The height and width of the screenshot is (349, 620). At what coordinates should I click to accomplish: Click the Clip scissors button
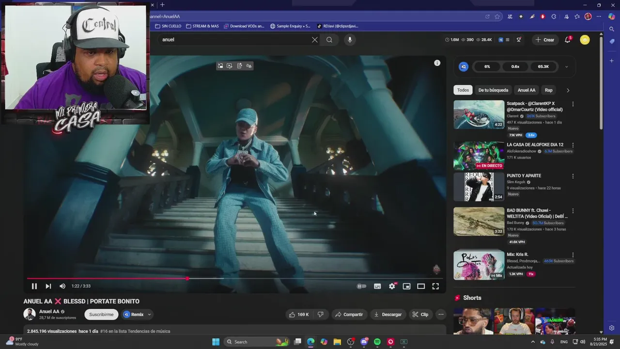[x=420, y=315]
